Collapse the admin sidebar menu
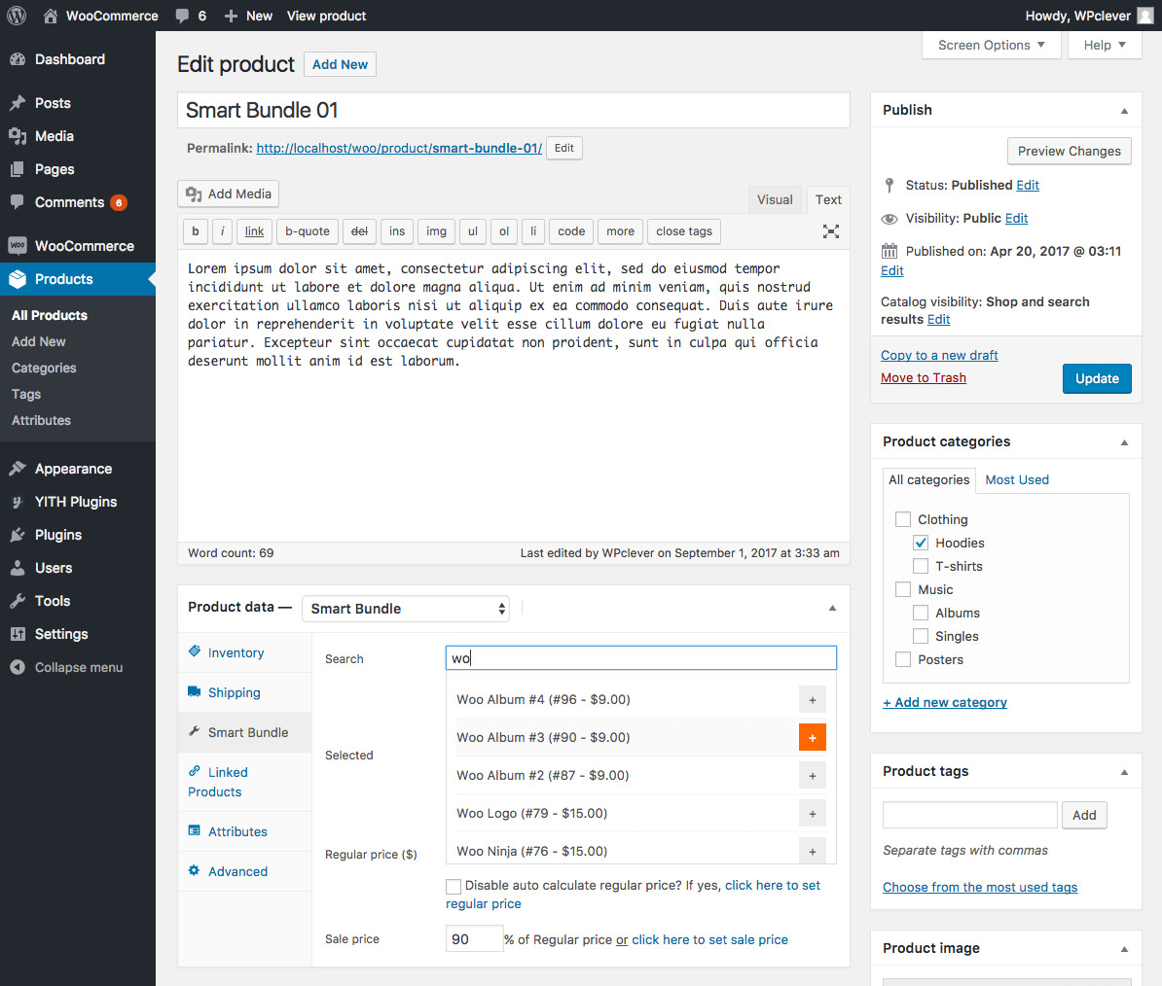This screenshot has height=986, width=1162. tap(78, 667)
